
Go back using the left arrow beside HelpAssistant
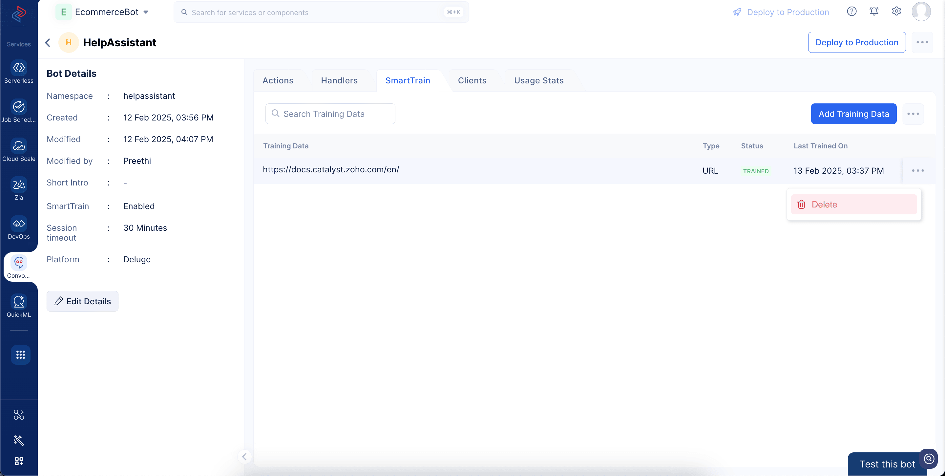tap(48, 43)
